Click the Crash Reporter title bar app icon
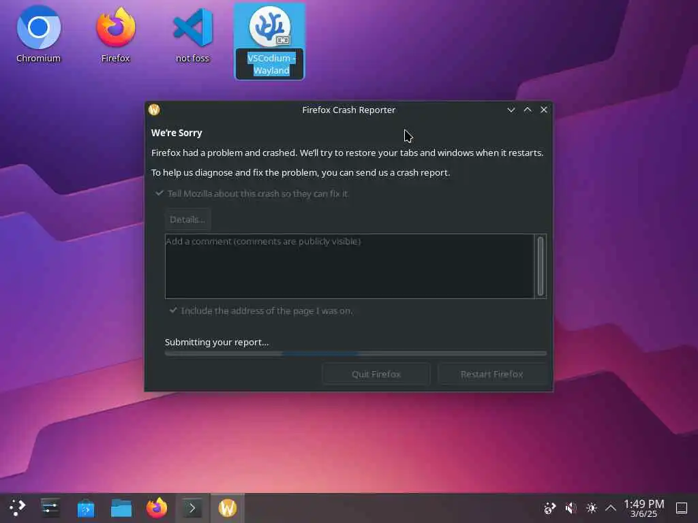Image resolution: width=698 pixels, height=523 pixels. pyautogui.click(x=154, y=110)
